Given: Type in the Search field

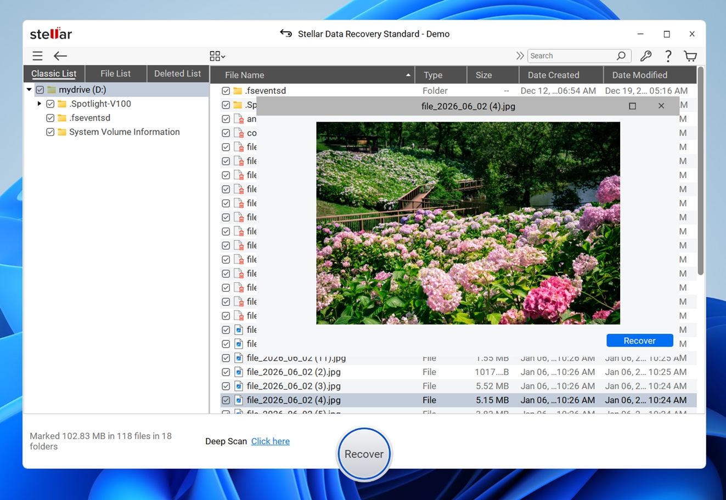Looking at the screenshot, I should [x=571, y=55].
